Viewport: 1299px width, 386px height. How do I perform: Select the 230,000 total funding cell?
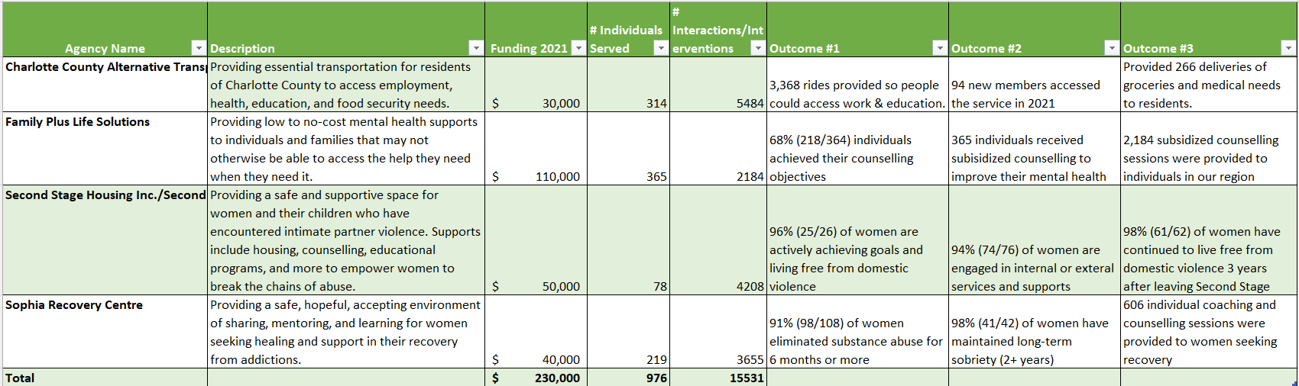[536, 378]
